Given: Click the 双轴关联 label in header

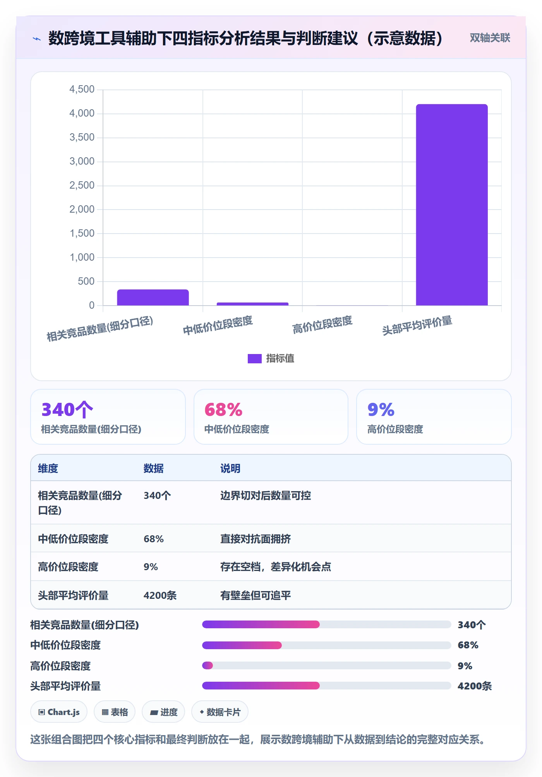Looking at the screenshot, I should click(x=490, y=38).
